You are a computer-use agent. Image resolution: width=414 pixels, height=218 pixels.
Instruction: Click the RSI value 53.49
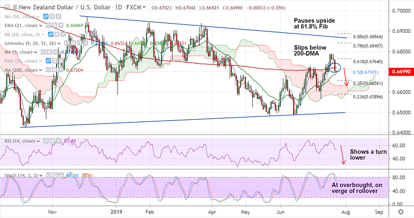70,141
